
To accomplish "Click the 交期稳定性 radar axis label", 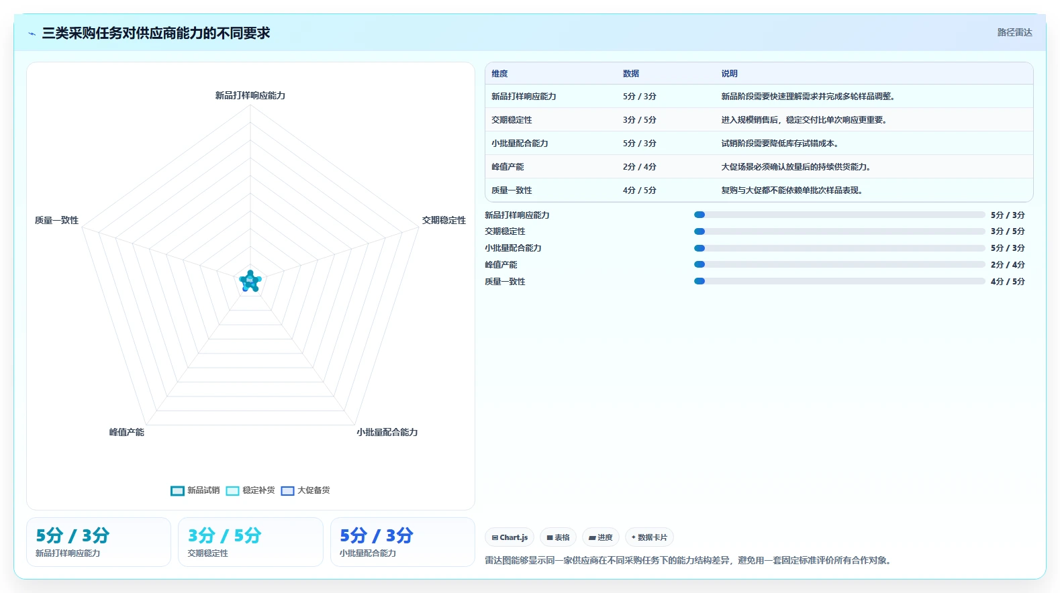I will (x=444, y=220).
